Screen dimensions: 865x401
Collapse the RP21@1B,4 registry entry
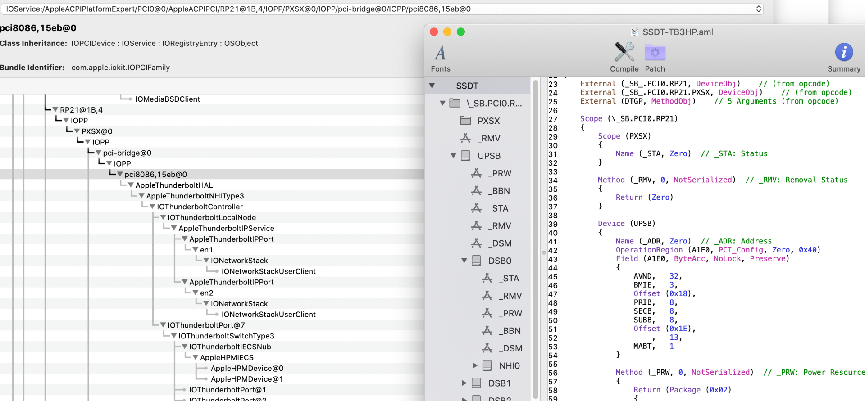pos(55,110)
